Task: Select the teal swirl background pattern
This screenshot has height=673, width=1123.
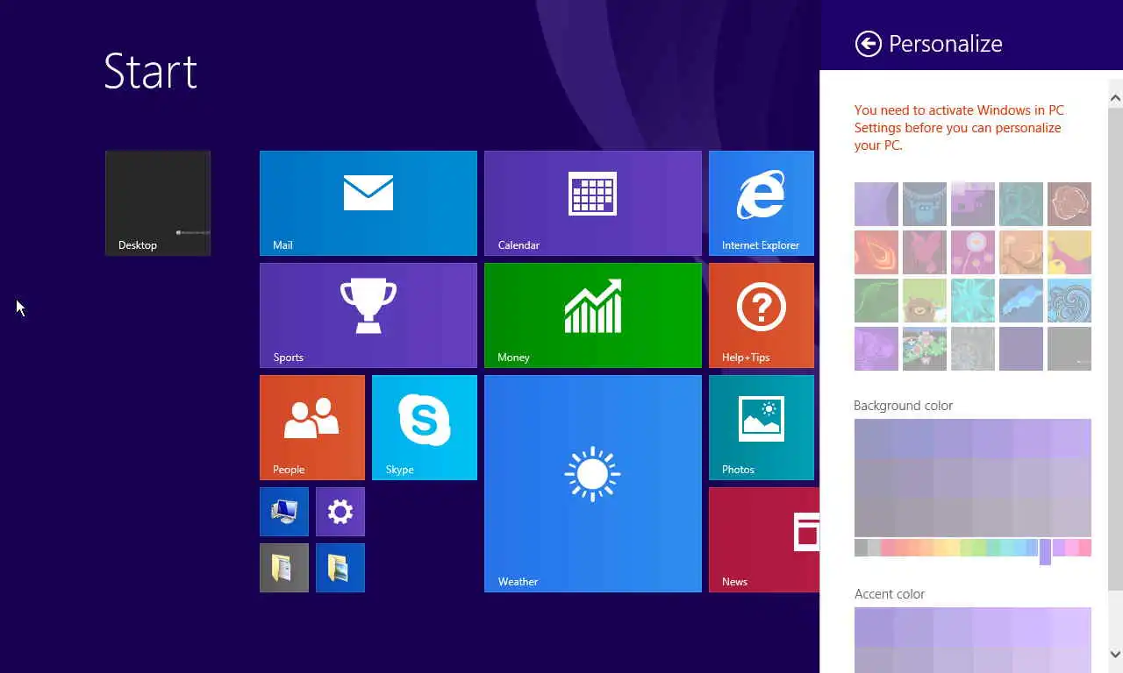Action: tap(1021, 204)
